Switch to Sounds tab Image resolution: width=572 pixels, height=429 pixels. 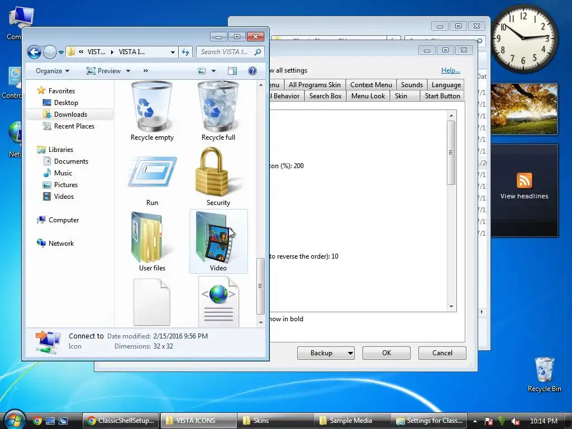coord(412,85)
